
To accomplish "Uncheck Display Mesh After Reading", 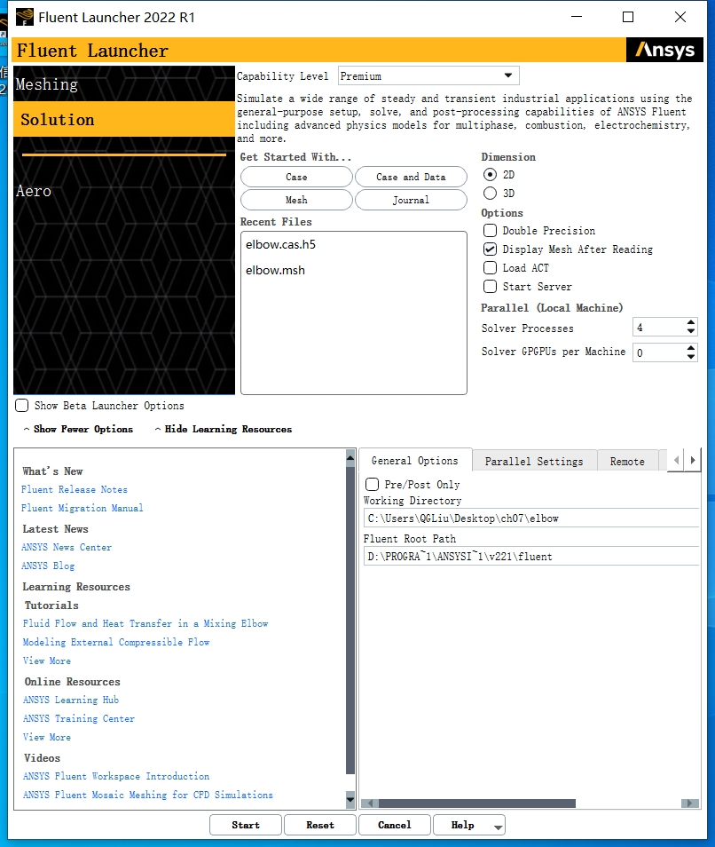I will [490, 249].
